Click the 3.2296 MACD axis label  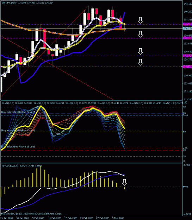point(187,165)
